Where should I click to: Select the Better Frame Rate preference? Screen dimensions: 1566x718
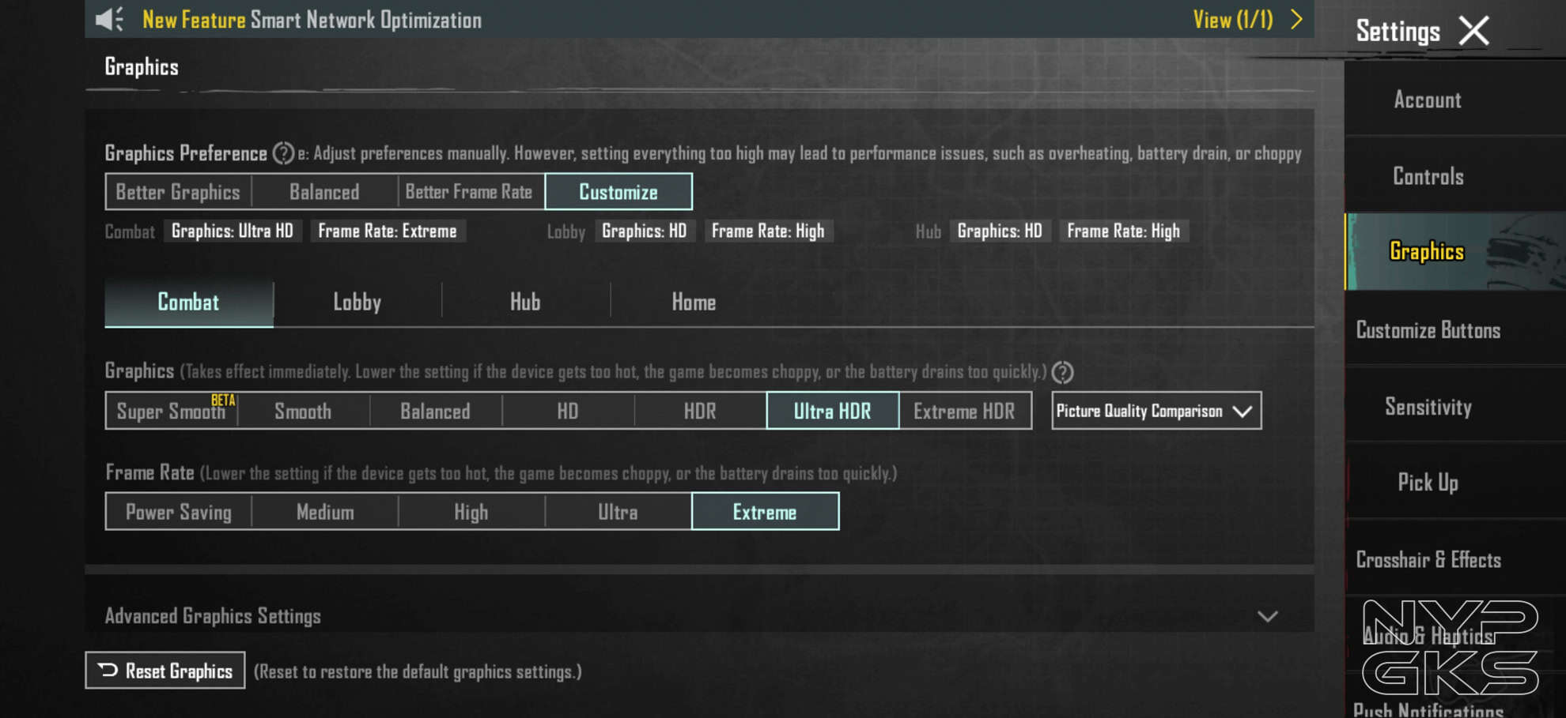click(469, 192)
